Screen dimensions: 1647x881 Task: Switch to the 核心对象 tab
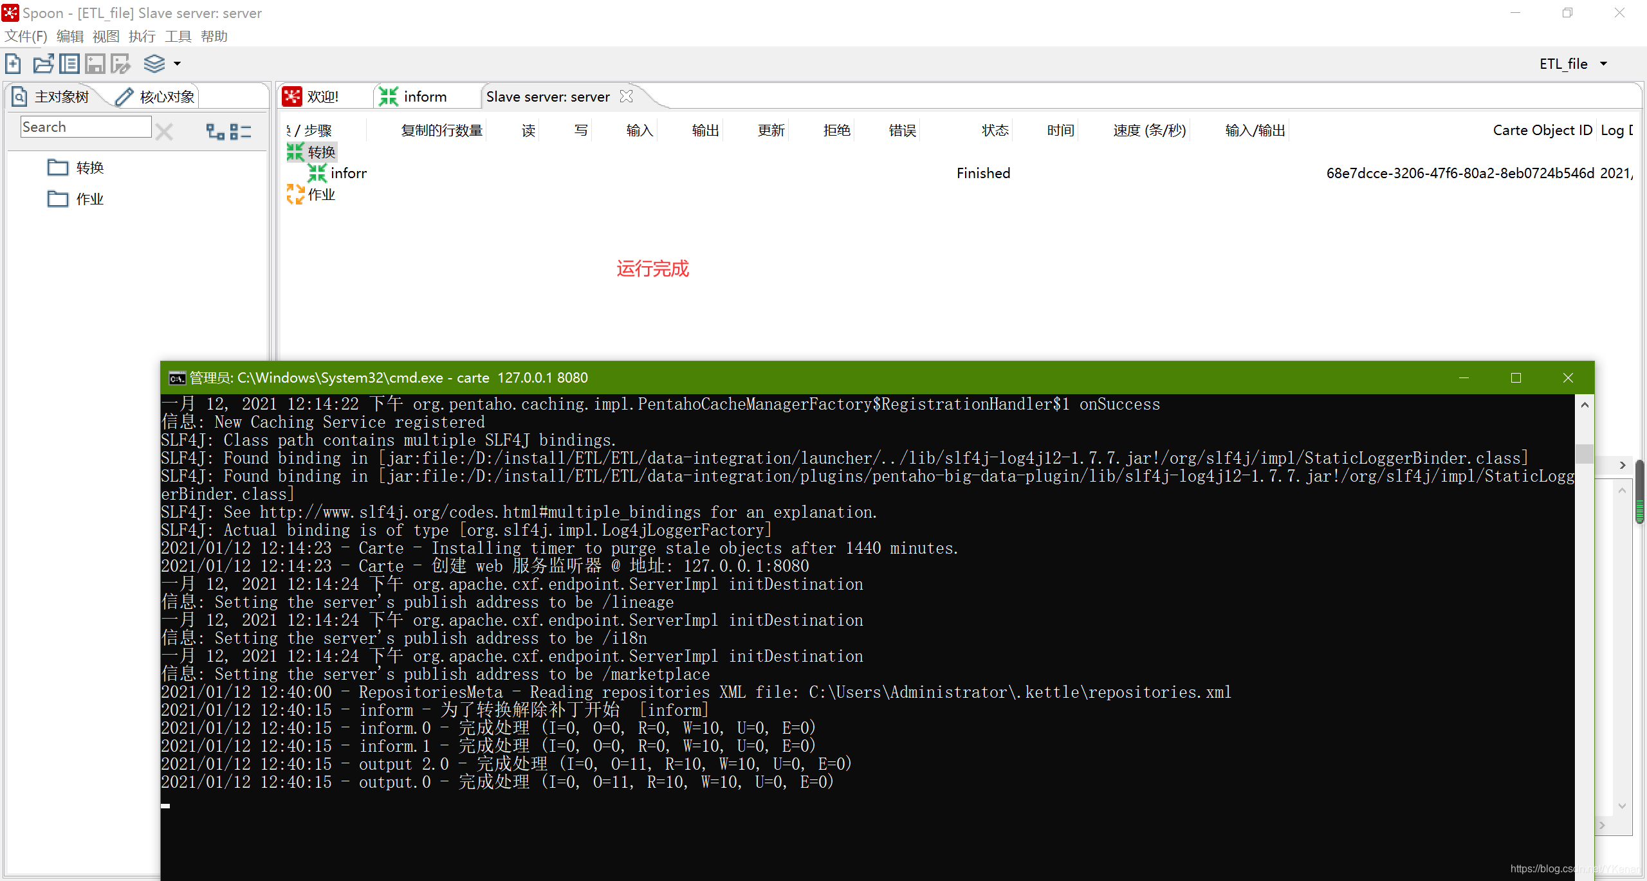[155, 96]
